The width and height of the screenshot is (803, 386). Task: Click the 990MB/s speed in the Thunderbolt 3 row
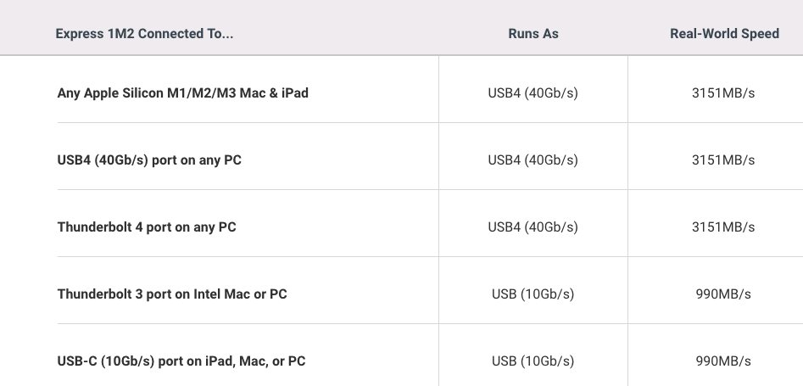pyautogui.click(x=723, y=294)
